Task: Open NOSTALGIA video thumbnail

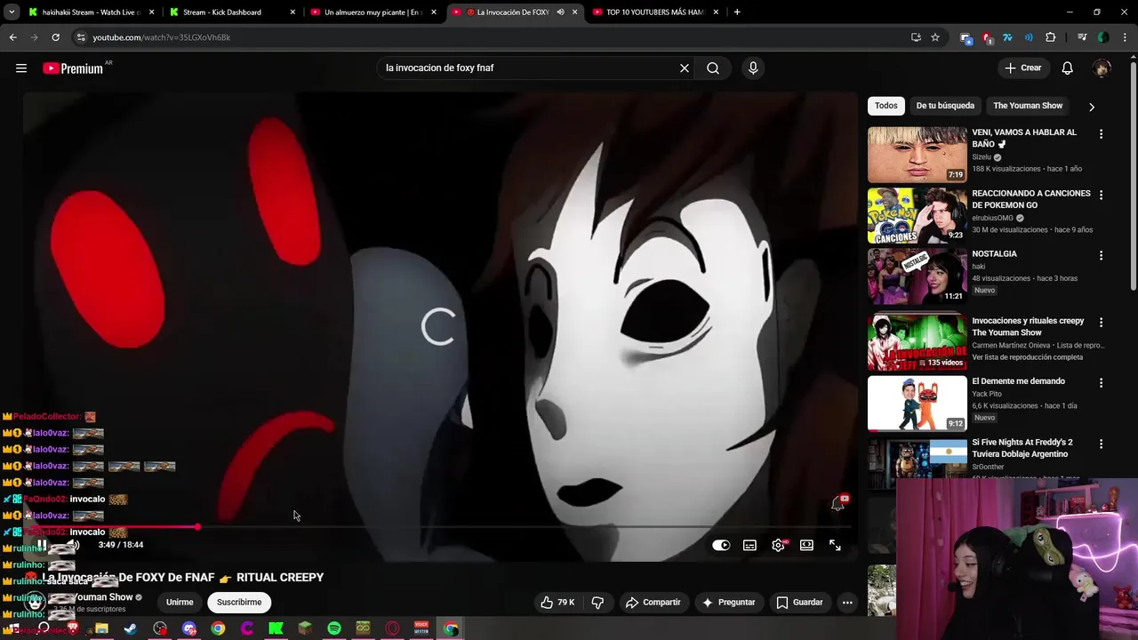Action: 917,276
